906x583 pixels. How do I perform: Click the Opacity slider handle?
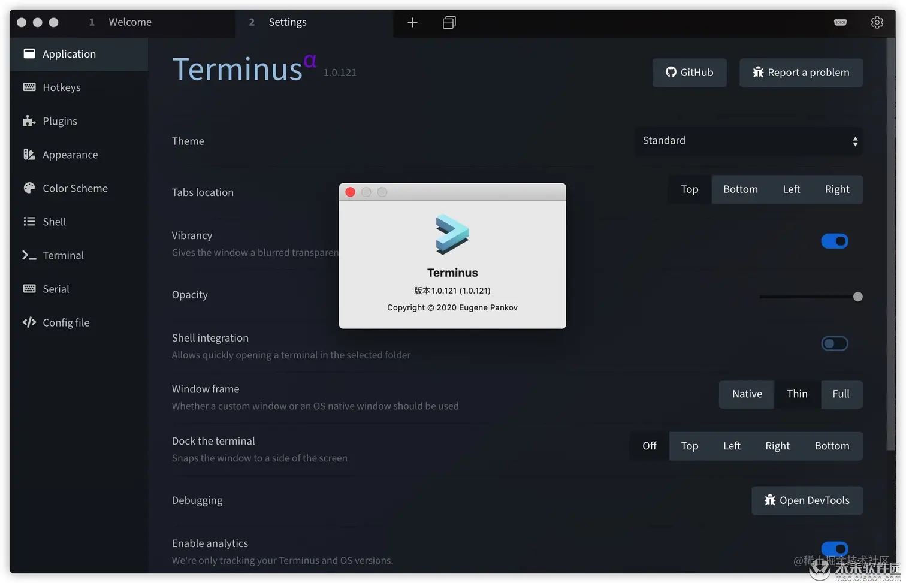(857, 297)
